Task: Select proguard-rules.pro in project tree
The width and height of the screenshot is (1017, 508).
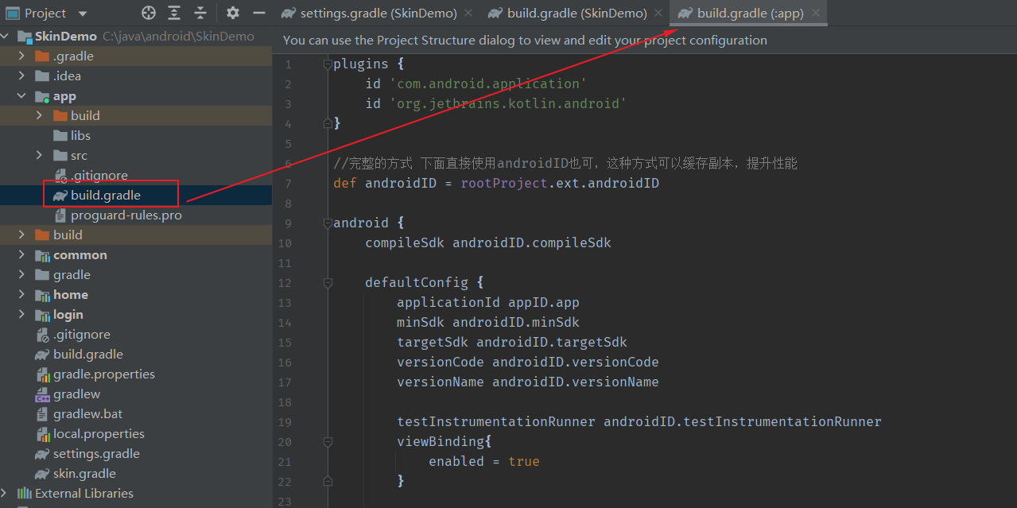Action: coord(126,215)
